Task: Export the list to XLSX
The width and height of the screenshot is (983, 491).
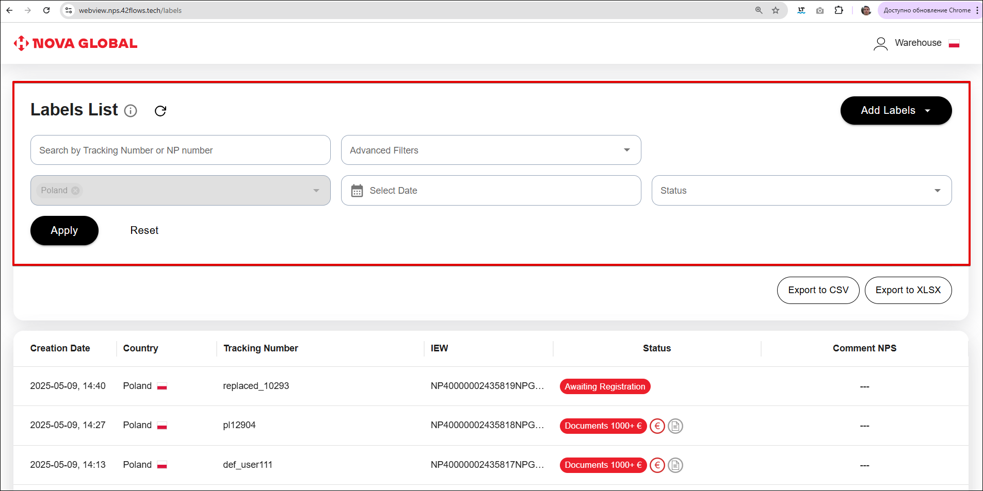Action: pyautogui.click(x=908, y=290)
